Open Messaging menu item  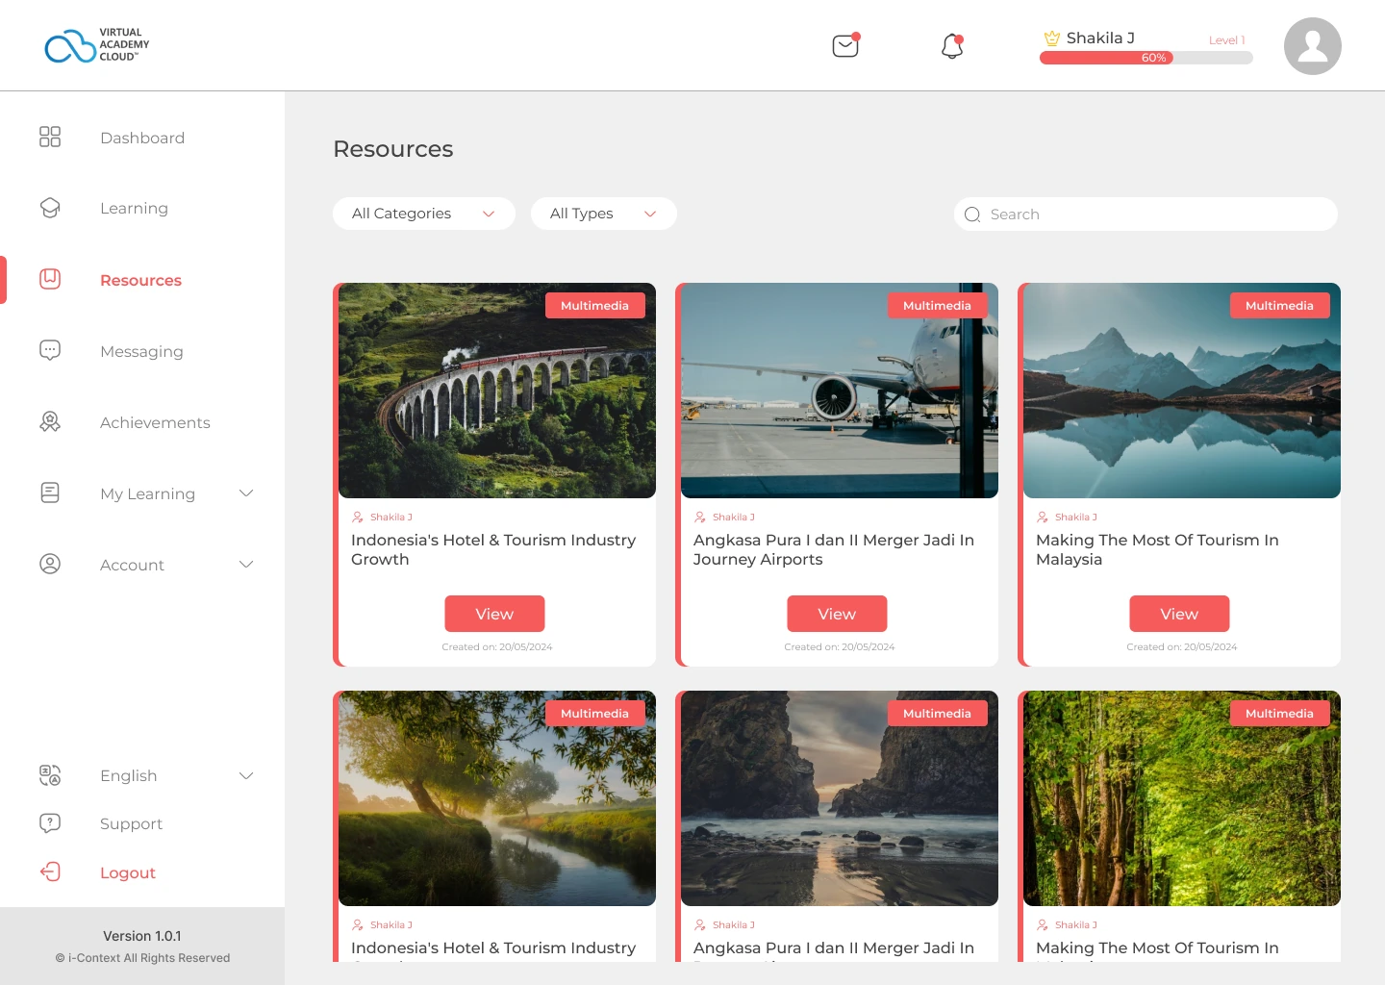click(141, 351)
